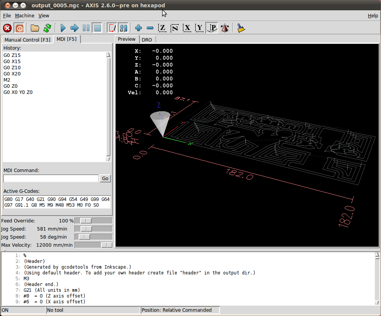Screen dimensions: 381x316
Task: Select perspective view button
Action: [212, 28]
